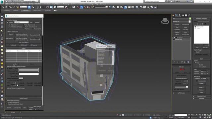Click the help search input field

155,1
